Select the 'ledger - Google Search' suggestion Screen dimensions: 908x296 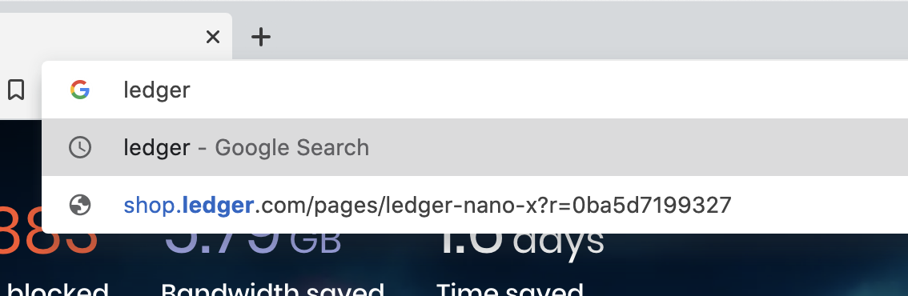475,147
